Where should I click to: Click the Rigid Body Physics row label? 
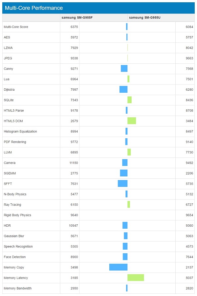click(17, 215)
